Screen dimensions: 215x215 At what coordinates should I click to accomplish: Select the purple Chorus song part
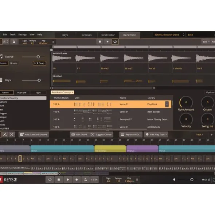point(142,149)
